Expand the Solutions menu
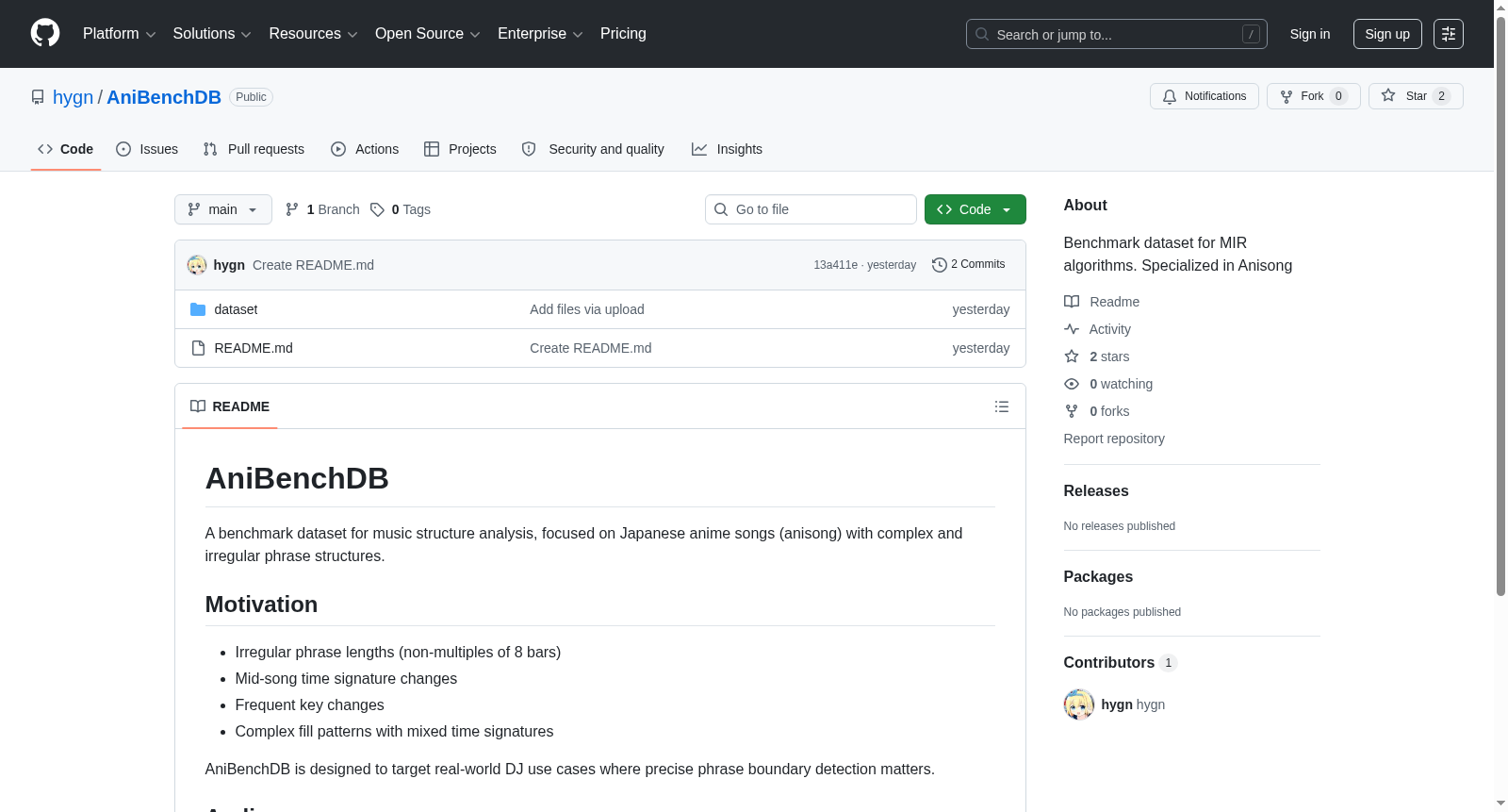Viewport: 1508px width, 812px height. (212, 34)
